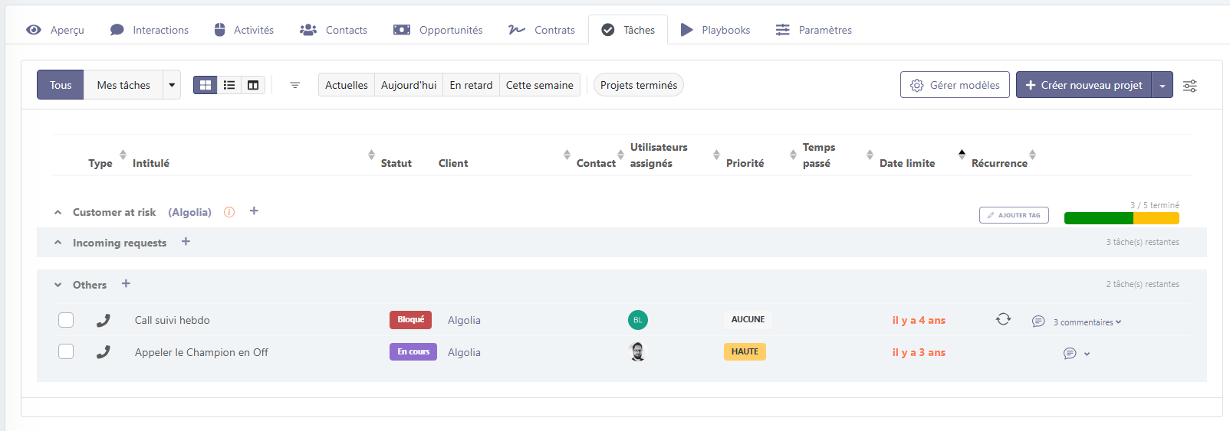Check the Call suivi hebdo checkbox

coord(66,320)
